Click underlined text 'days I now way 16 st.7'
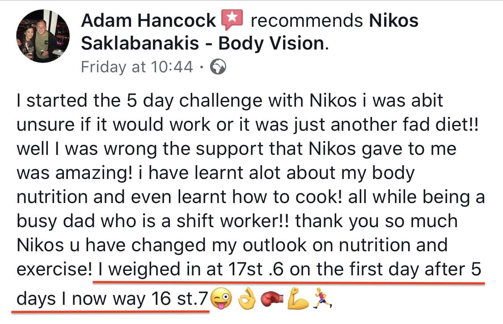Screen dimensions: 503x324 click(x=112, y=299)
